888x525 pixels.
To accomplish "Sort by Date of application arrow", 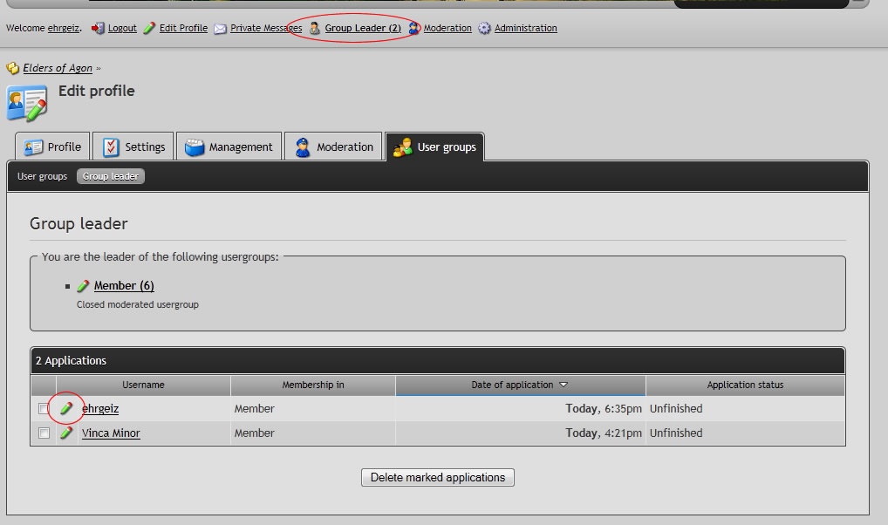I will click(564, 385).
